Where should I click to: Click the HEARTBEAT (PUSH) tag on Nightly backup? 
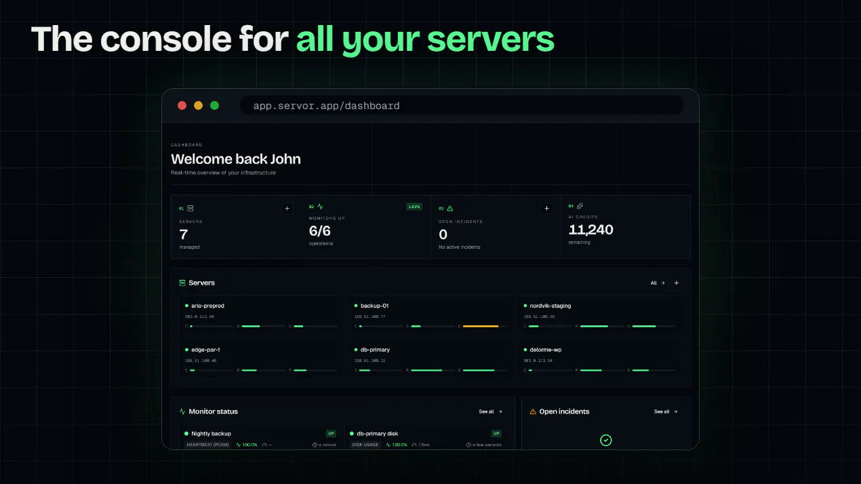click(207, 445)
